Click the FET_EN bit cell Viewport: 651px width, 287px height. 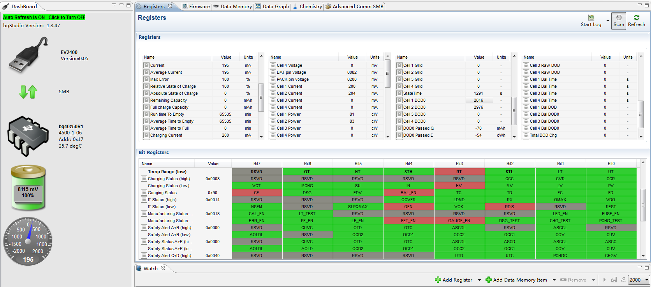point(408,221)
